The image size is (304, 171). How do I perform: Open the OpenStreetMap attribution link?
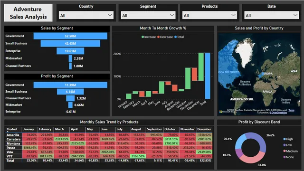[278, 113]
